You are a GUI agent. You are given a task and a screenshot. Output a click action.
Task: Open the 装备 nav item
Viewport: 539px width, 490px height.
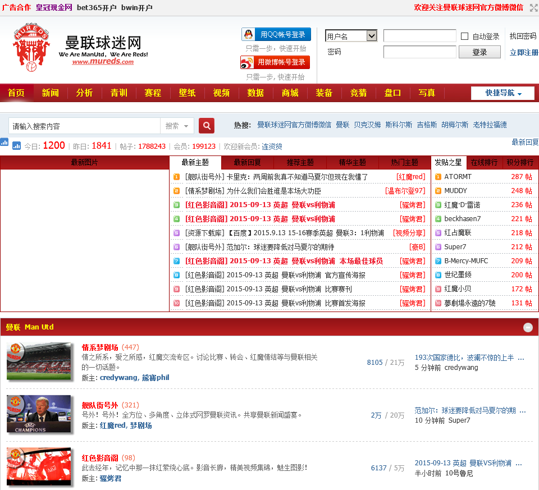pos(324,93)
